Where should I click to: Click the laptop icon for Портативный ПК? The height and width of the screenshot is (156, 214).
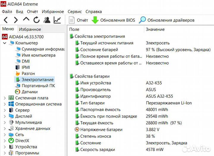click(18, 86)
